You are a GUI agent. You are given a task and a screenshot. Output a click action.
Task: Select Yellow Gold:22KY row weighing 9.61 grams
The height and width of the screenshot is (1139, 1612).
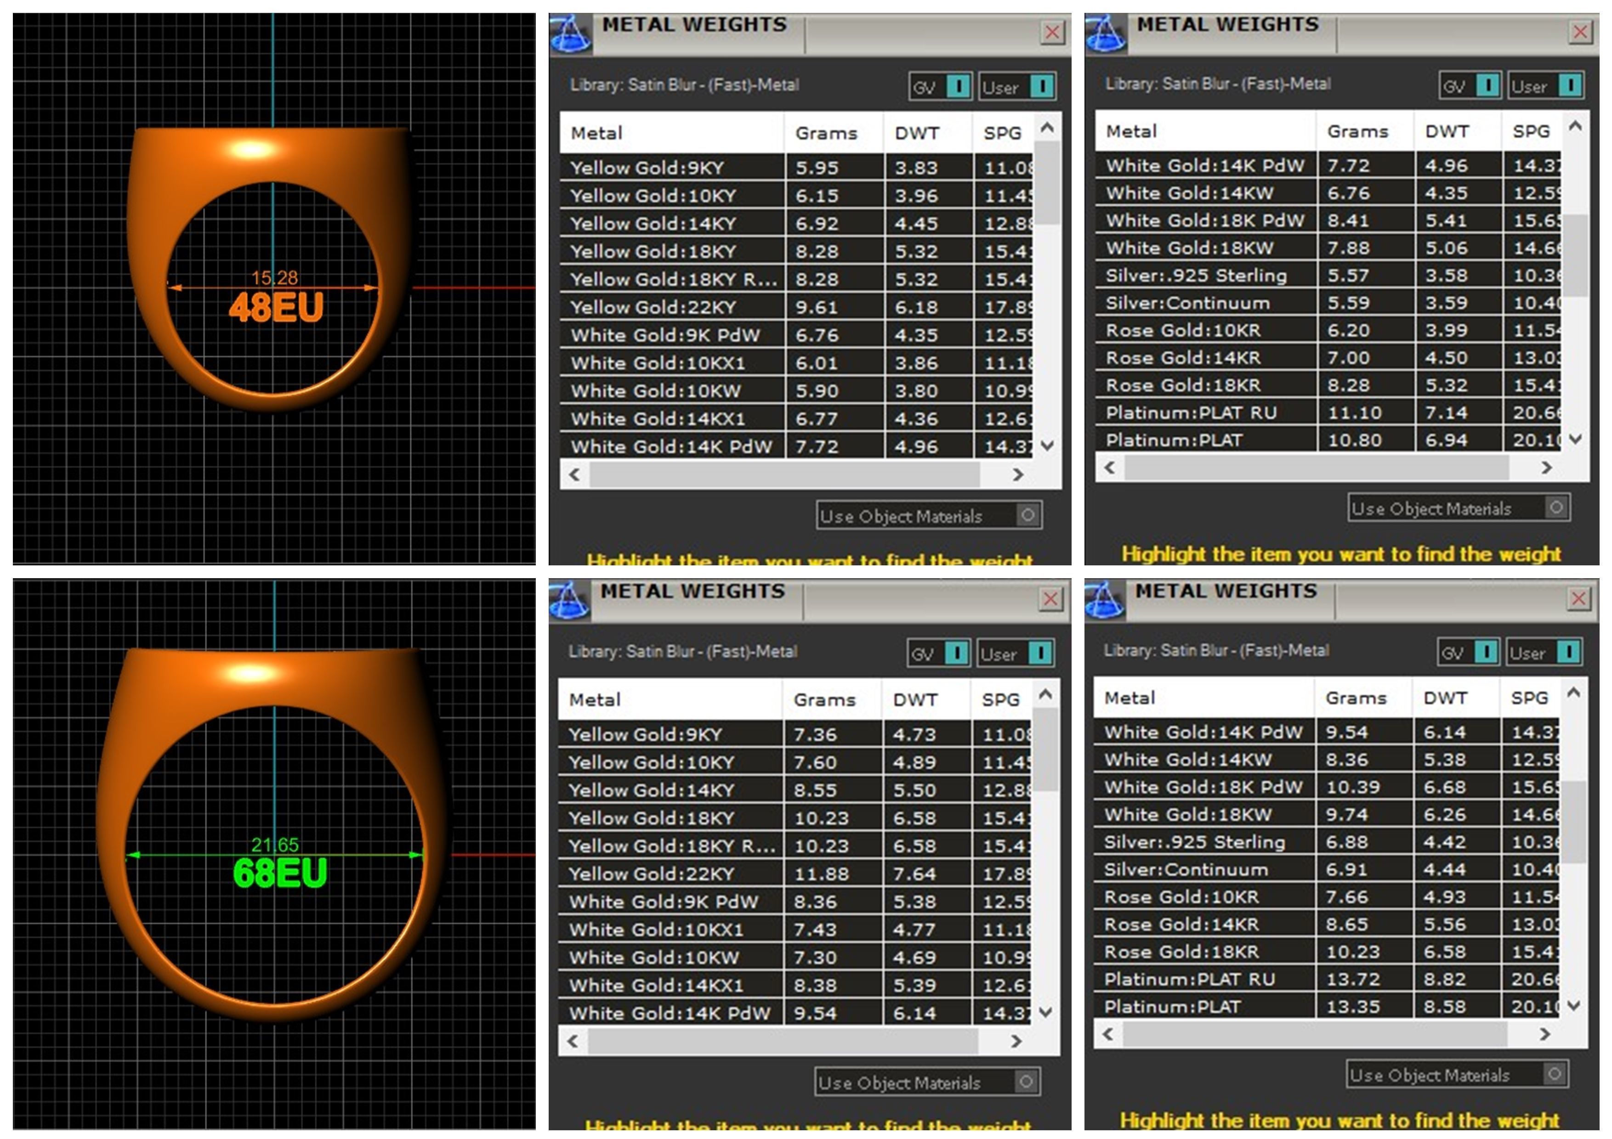[653, 307]
